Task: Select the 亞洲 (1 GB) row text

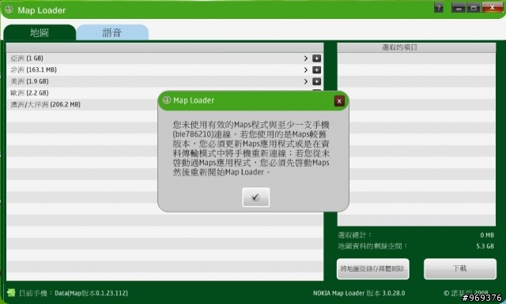Action: (27, 58)
